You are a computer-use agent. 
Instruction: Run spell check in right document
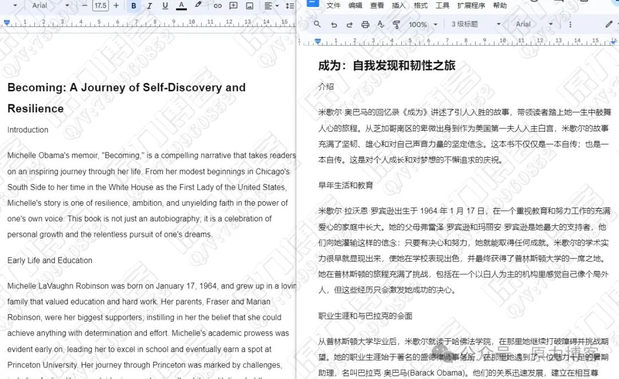381,25
